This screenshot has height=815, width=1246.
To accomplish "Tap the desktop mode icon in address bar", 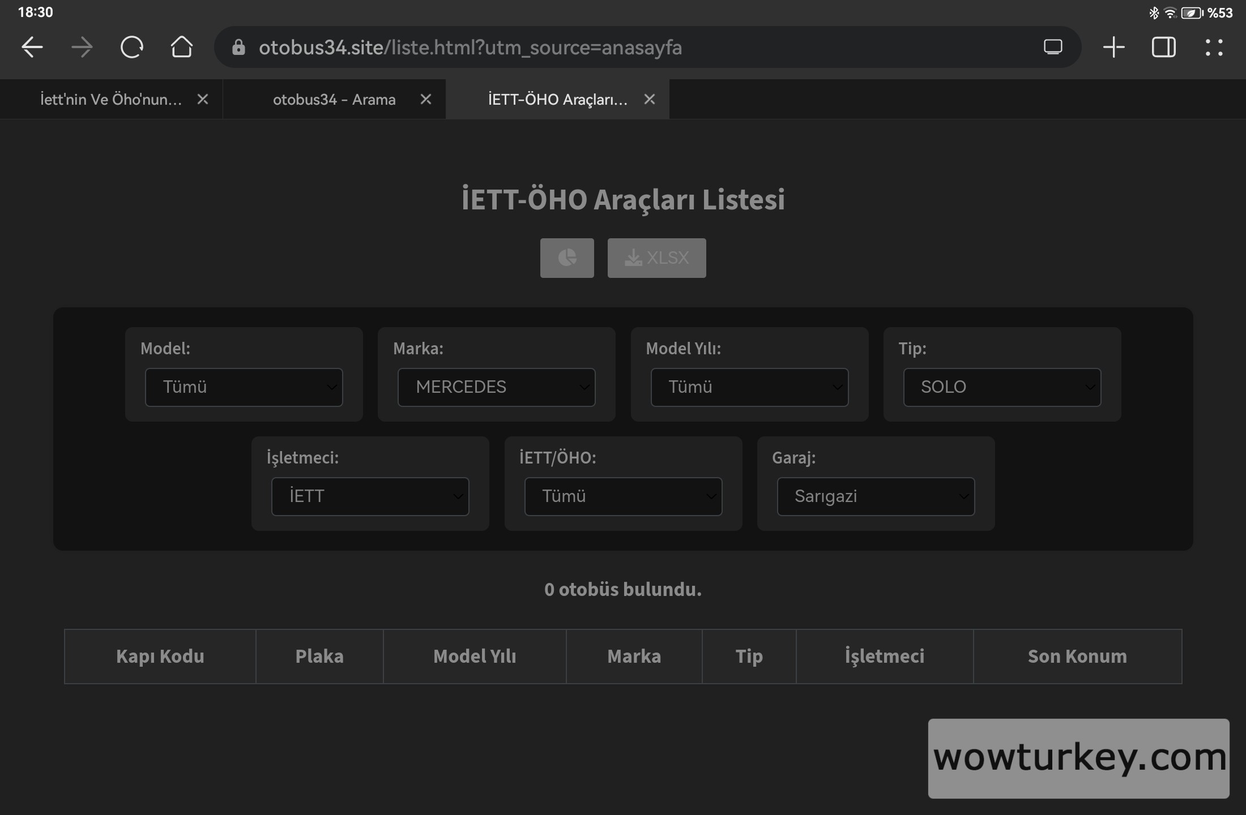I will [1053, 47].
